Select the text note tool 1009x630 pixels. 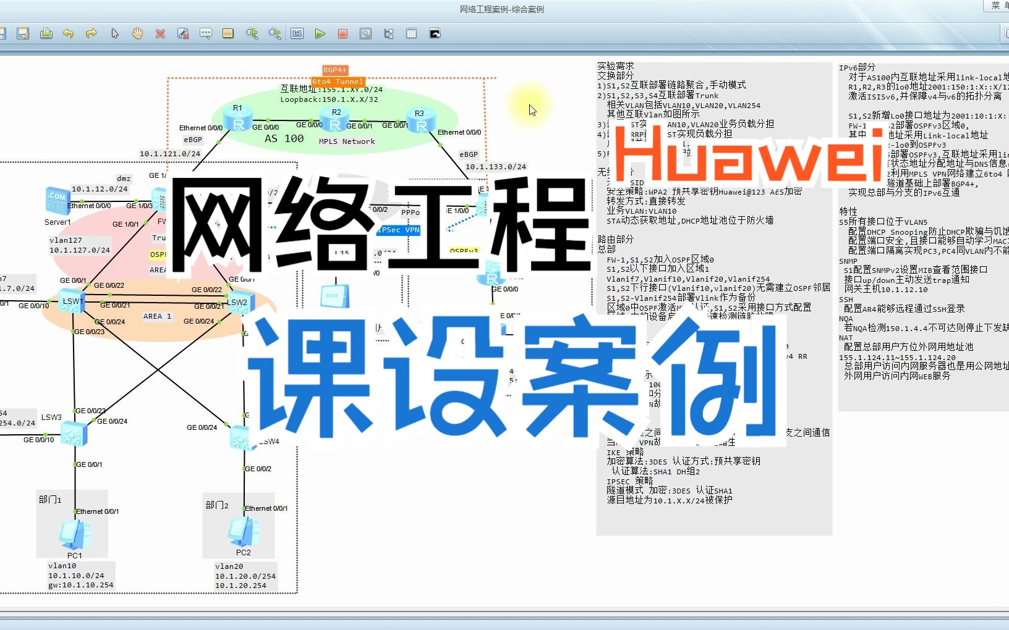coord(206,33)
